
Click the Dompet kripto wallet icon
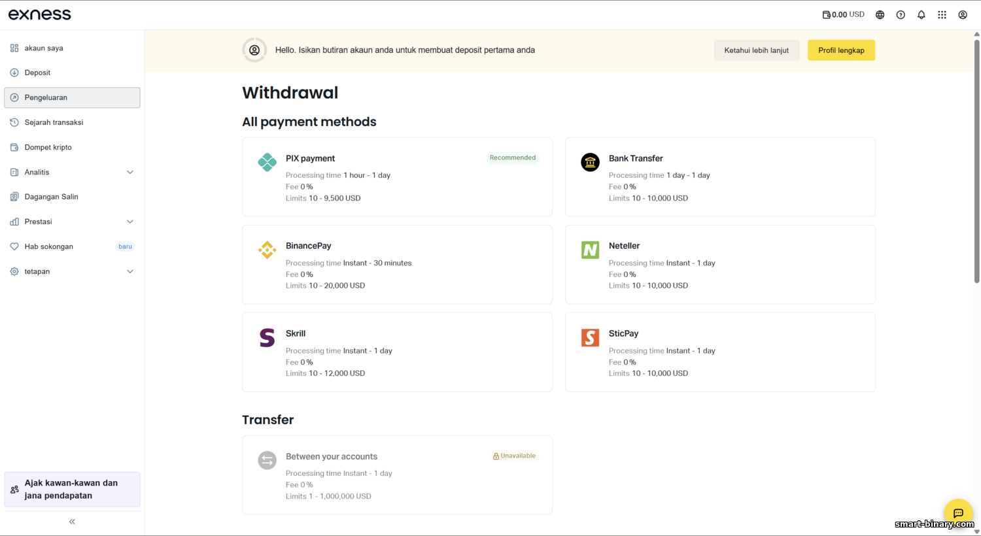(14, 147)
